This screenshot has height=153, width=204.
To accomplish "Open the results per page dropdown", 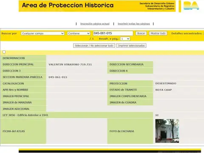I will (x=125, y=39).
